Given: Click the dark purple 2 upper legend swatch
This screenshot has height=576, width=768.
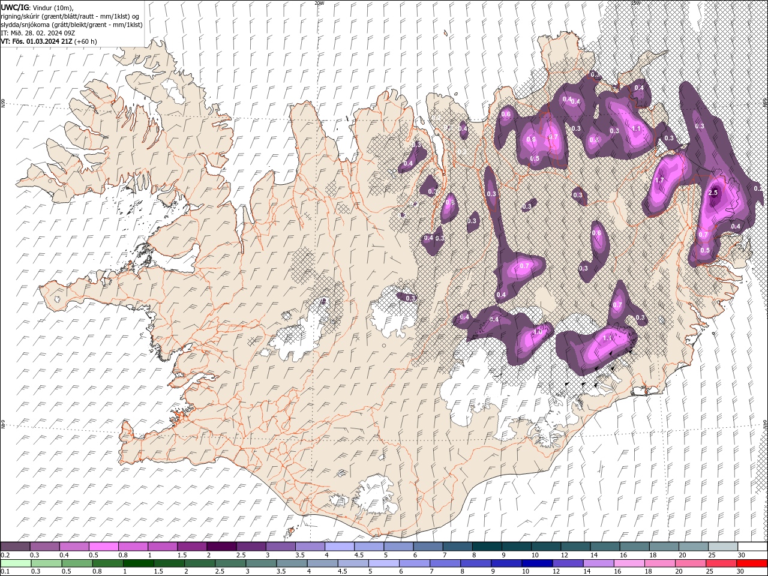Looking at the screenshot, I should pos(221,547).
